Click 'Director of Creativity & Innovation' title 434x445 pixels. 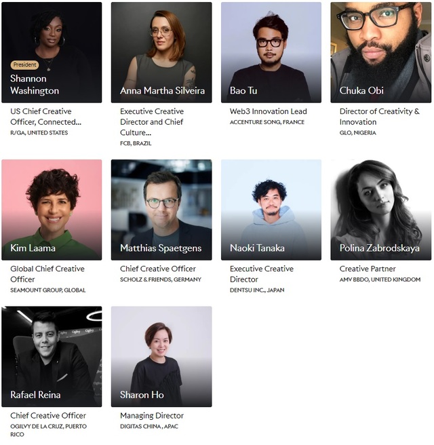(379, 117)
